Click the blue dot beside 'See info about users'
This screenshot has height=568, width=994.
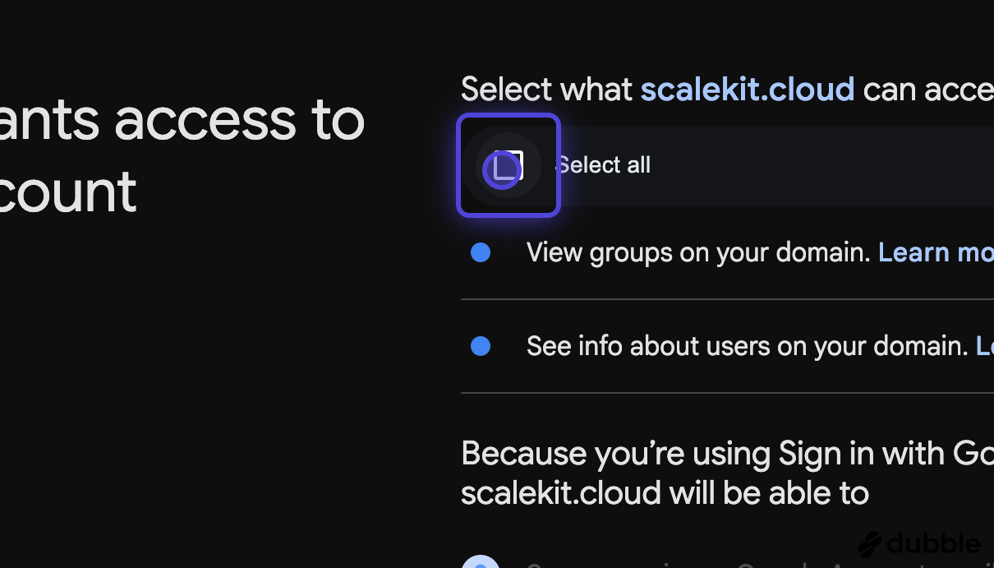coord(481,346)
